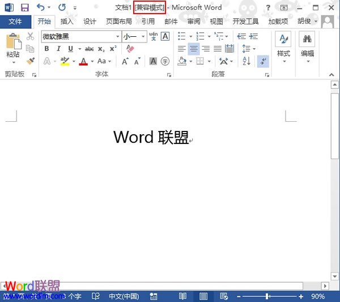Open the font size dropdown

pyautogui.click(x=143, y=36)
